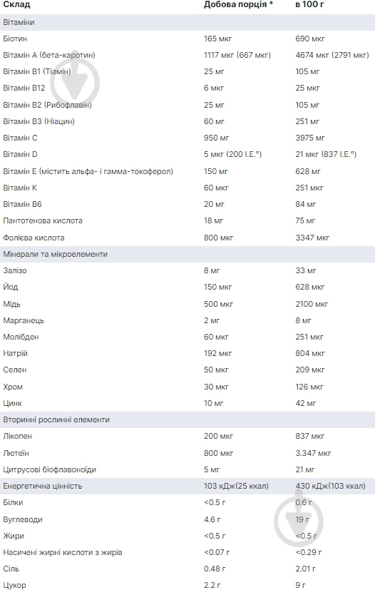Select the Лікопен row label
375x590 pixels.
[17, 436]
